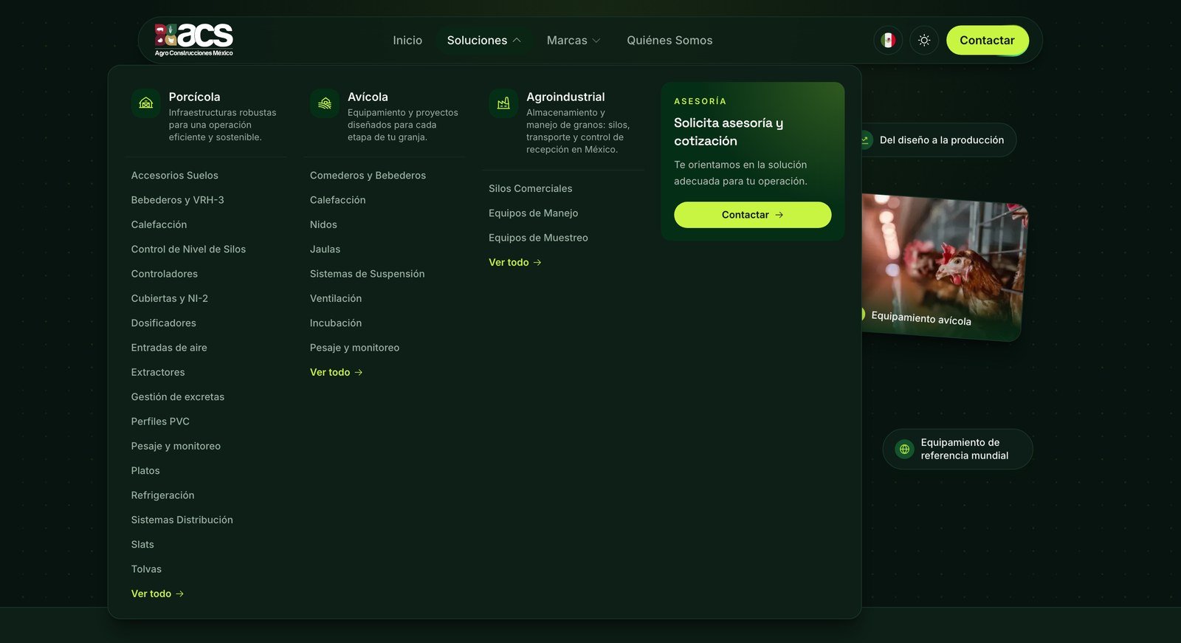Image resolution: width=1181 pixels, height=643 pixels.
Task: Open Silos Comerciales
Action: click(x=530, y=189)
